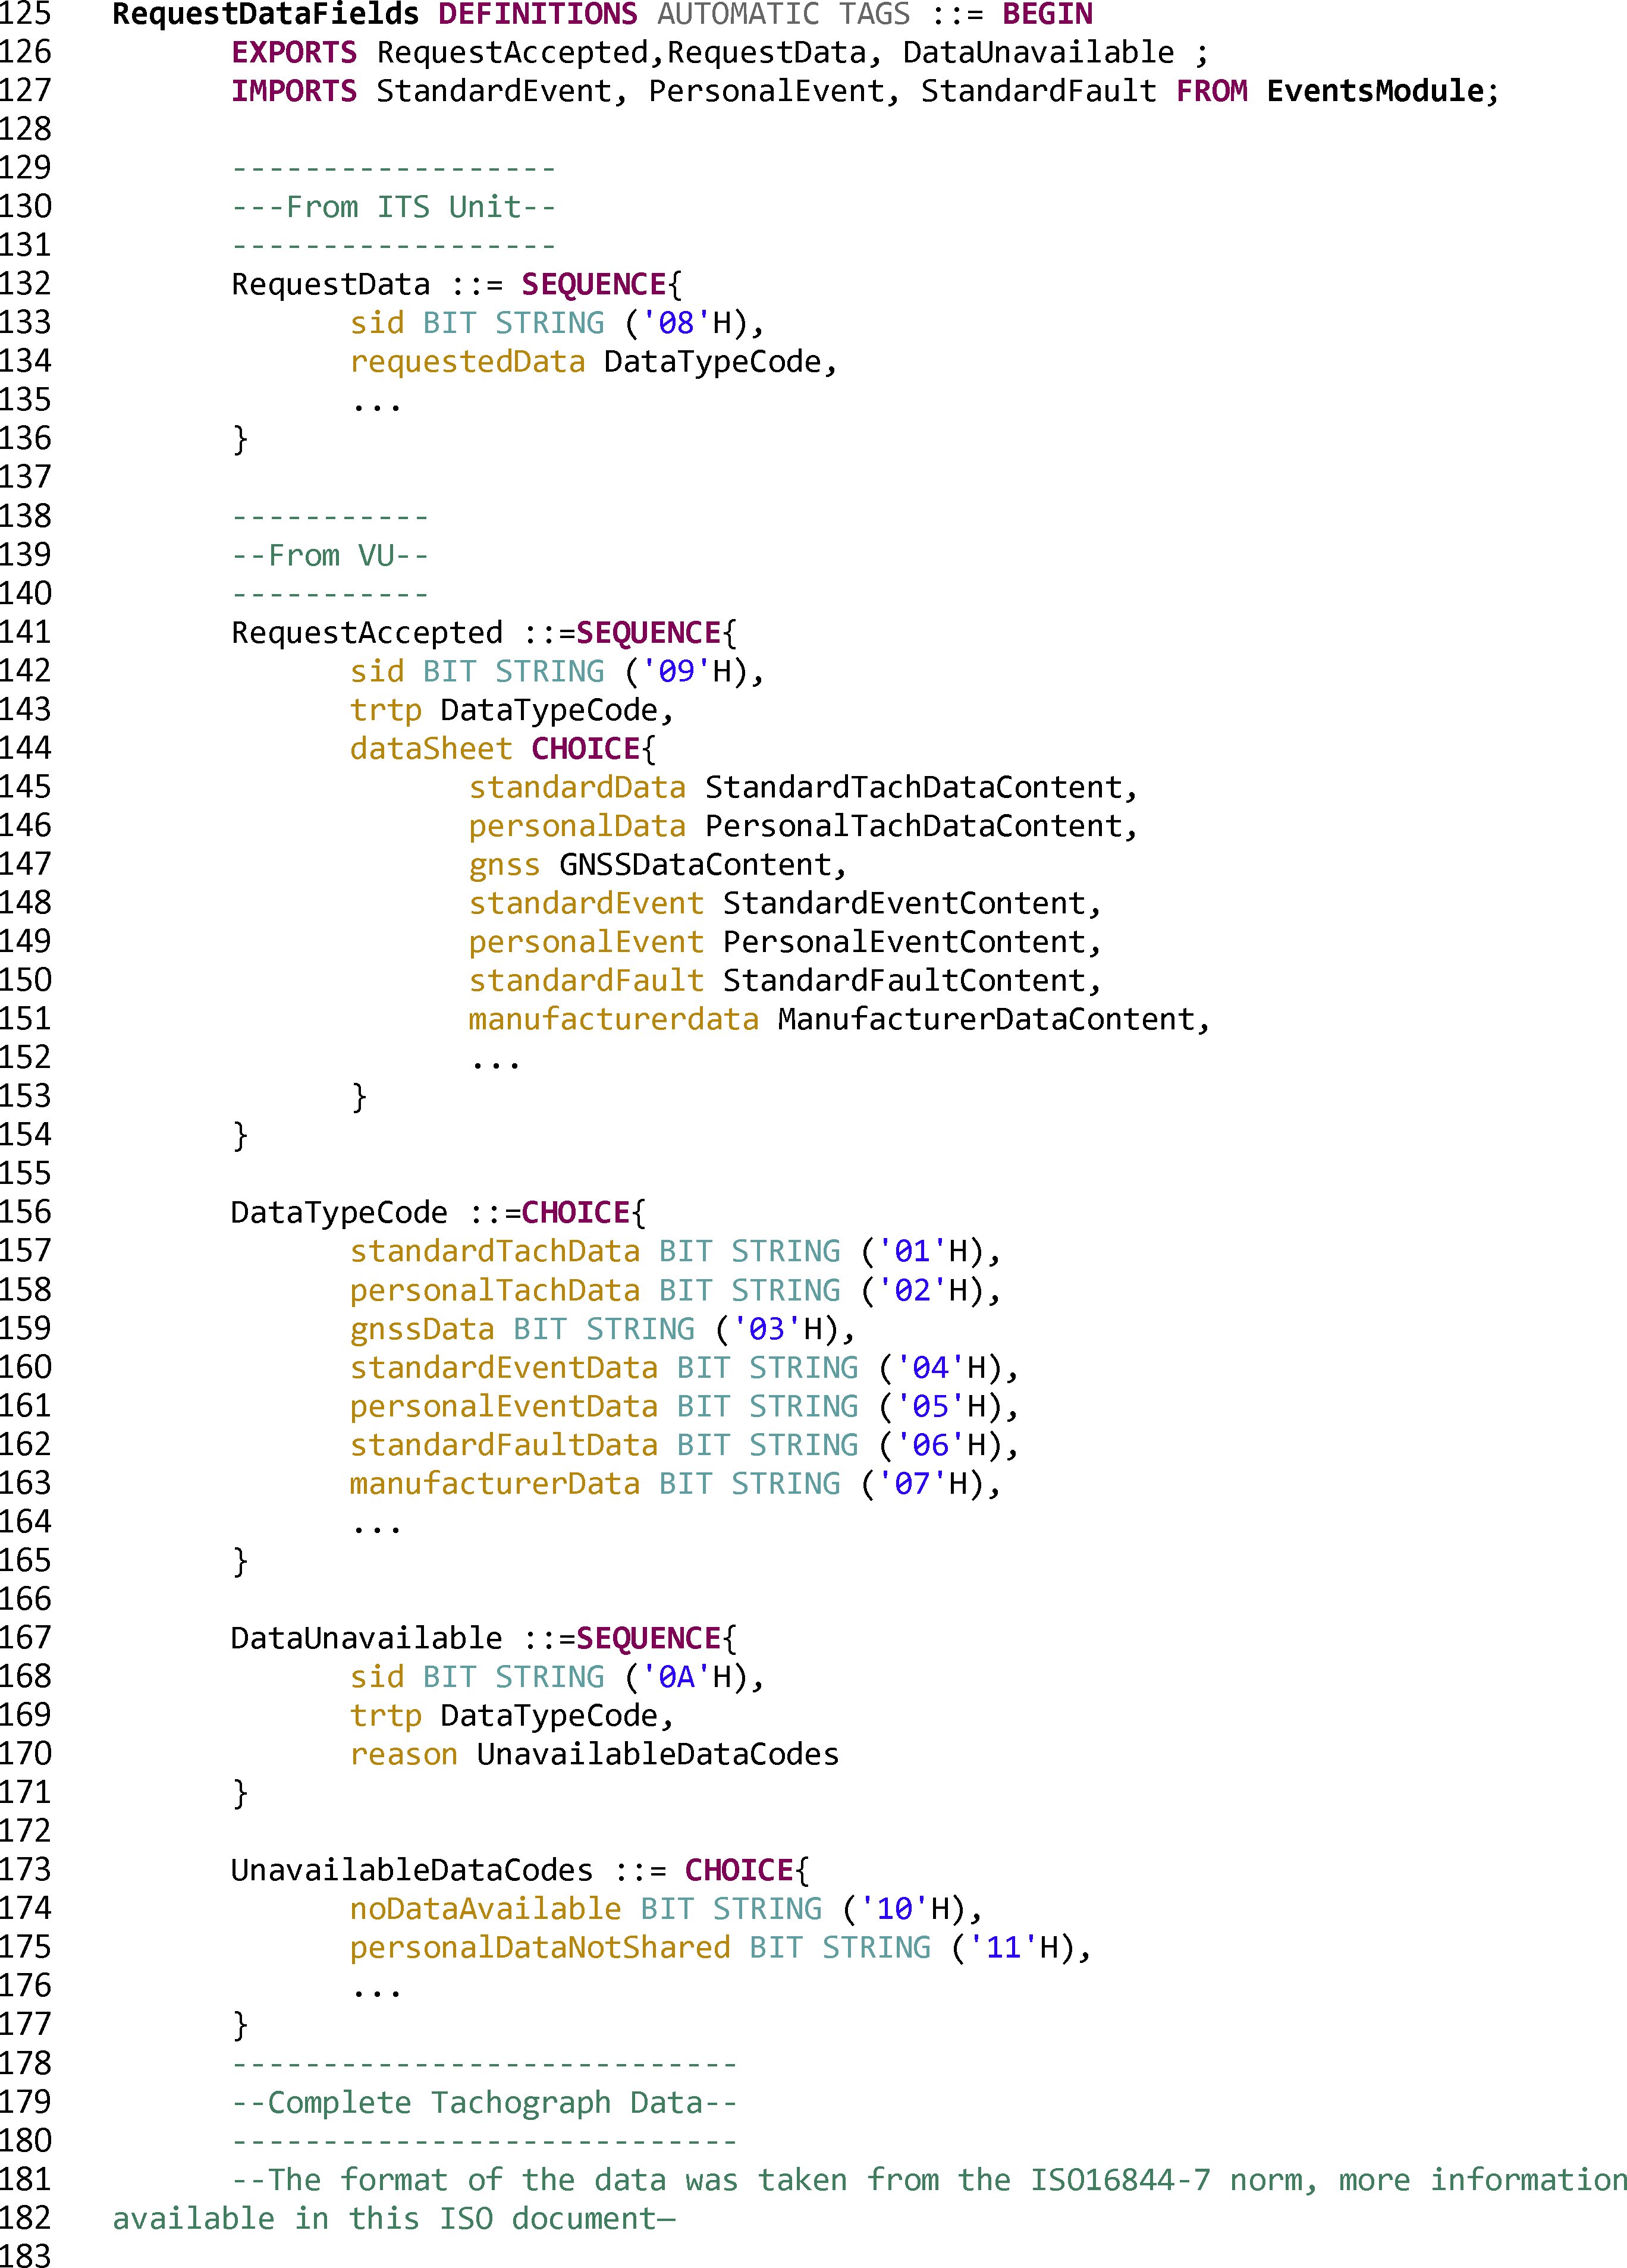Click the IMPORTS keyword on line 127

pyautogui.click(x=294, y=92)
